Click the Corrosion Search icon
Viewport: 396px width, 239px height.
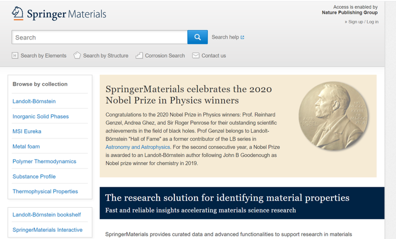coord(139,55)
